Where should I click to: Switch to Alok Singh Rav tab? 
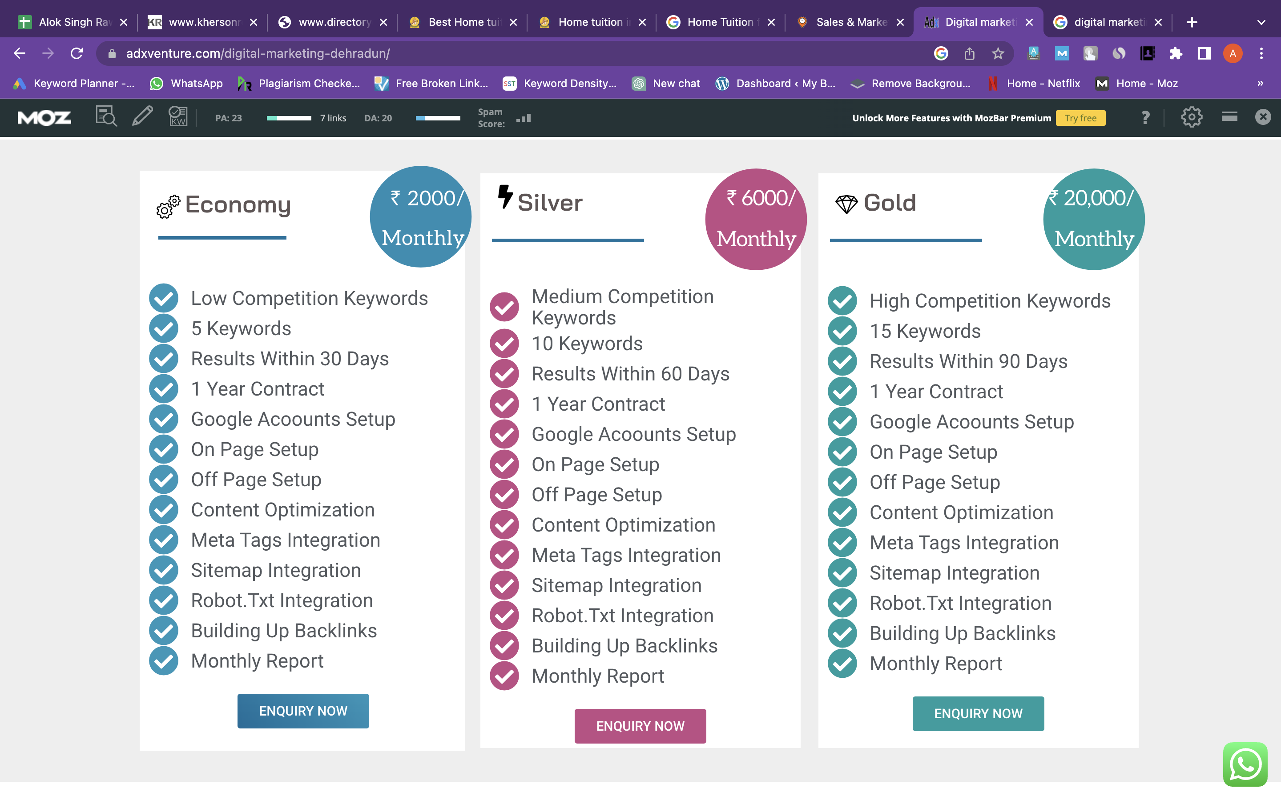73,22
